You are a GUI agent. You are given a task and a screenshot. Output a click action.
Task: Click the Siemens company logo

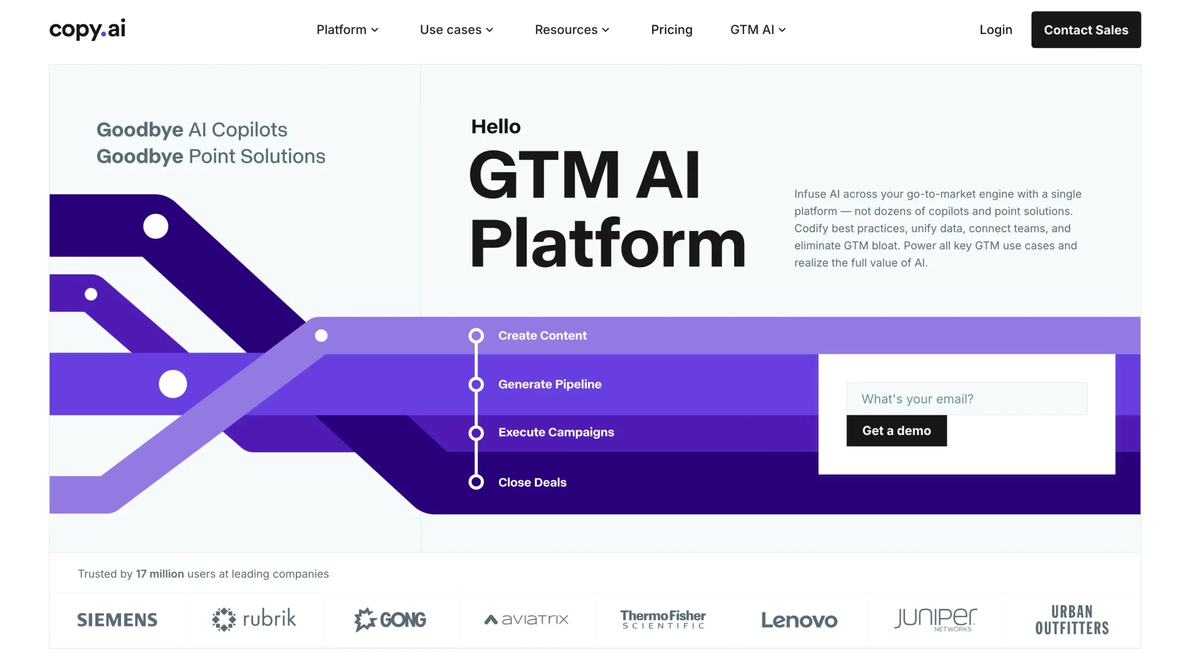point(117,618)
